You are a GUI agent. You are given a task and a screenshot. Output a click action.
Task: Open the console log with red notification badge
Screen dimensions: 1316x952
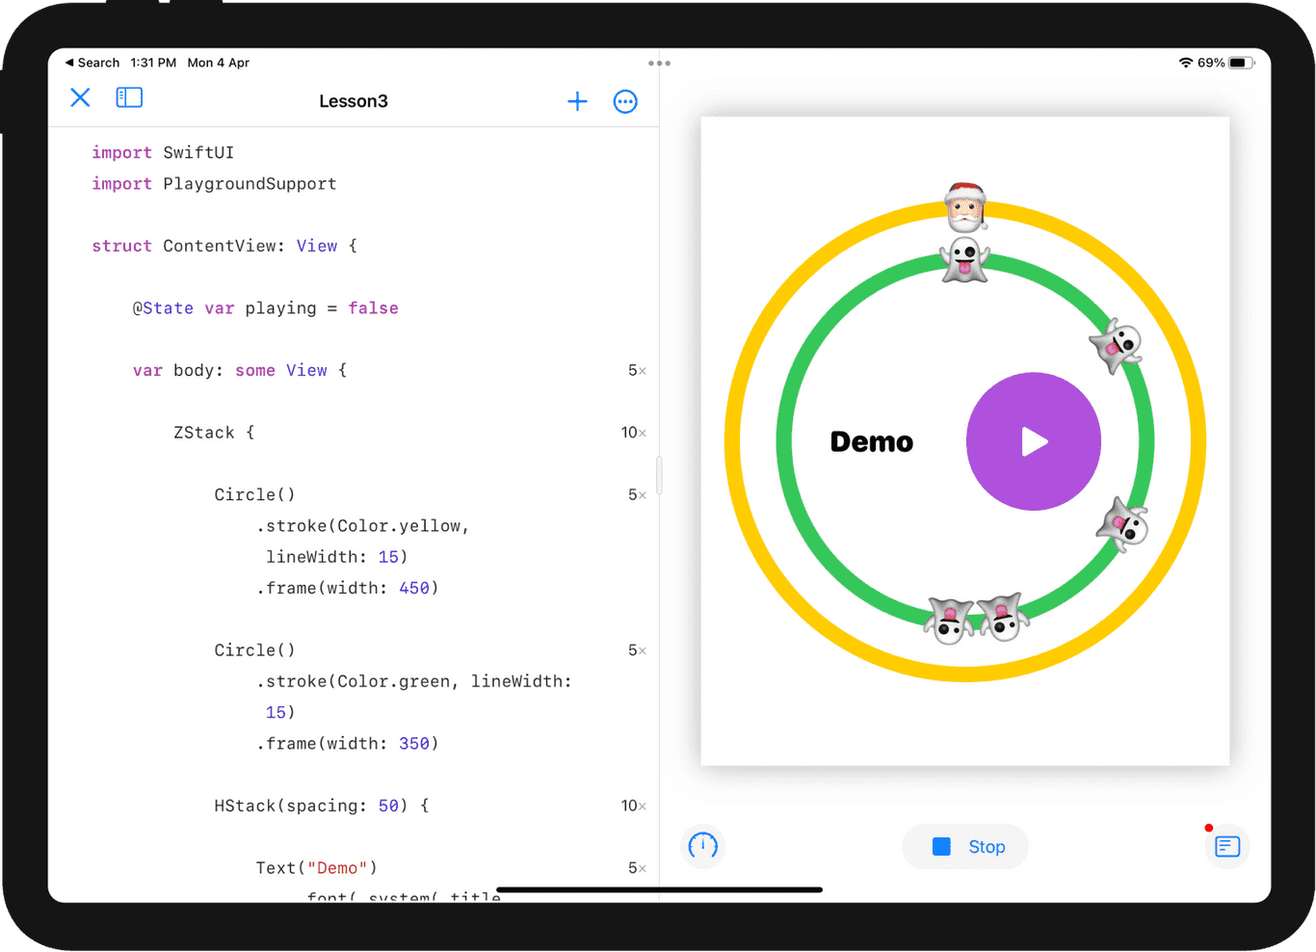click(1225, 846)
